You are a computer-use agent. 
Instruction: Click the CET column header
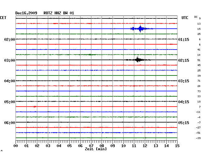coord(3,18)
